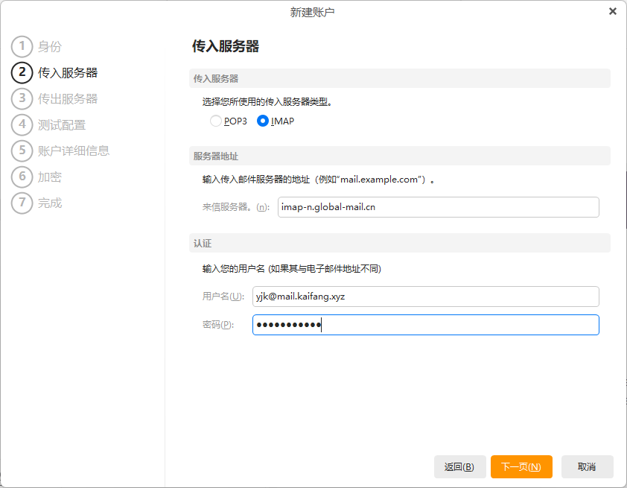Click the 密码(P) label
Image resolution: width=627 pixels, height=488 pixels.
tap(218, 325)
